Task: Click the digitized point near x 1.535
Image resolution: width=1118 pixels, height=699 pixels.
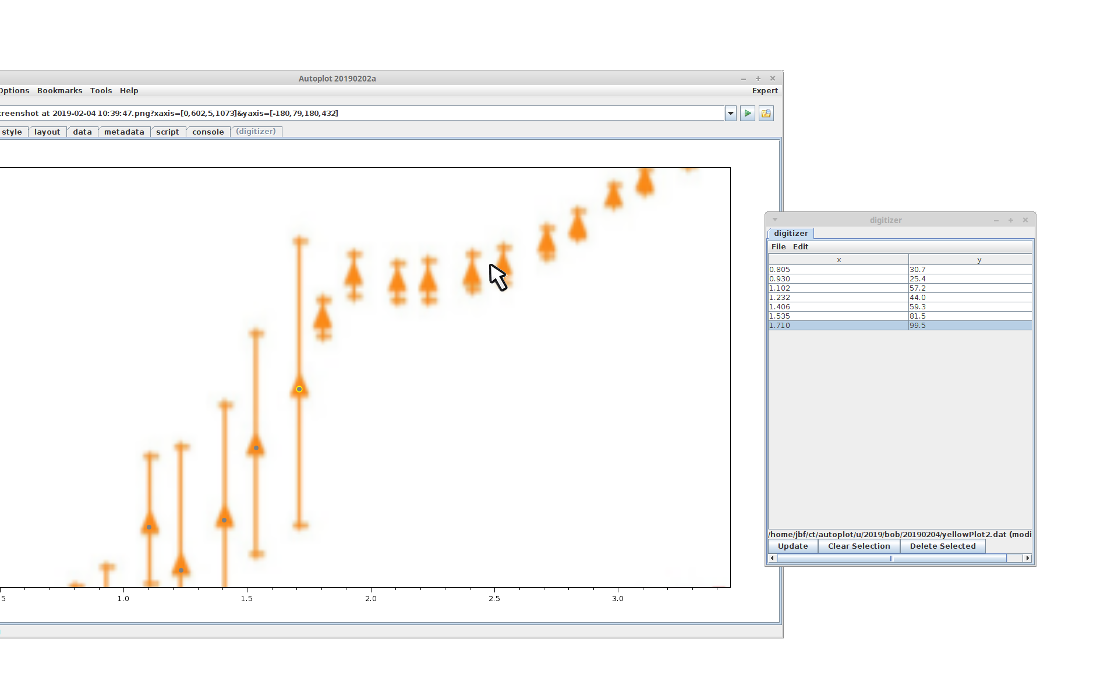Action: (256, 448)
